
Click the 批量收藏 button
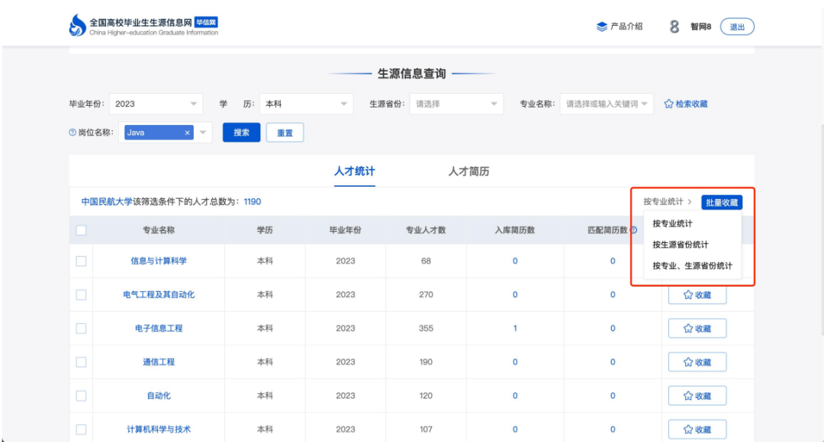coord(721,202)
